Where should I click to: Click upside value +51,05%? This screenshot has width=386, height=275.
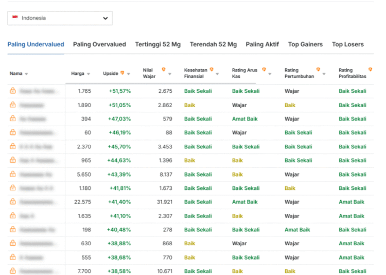point(119,105)
